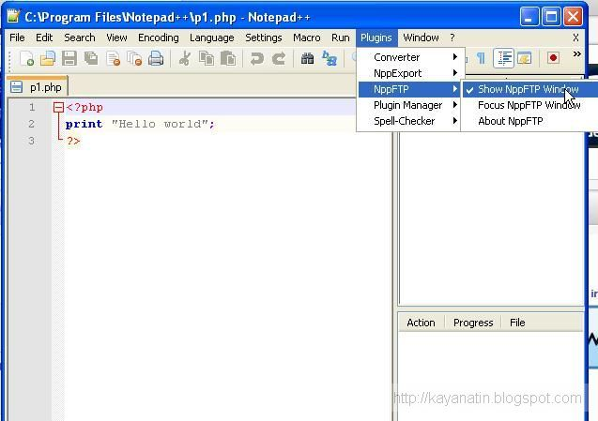
Task: Click the Redo arrow icon
Action: 279,59
